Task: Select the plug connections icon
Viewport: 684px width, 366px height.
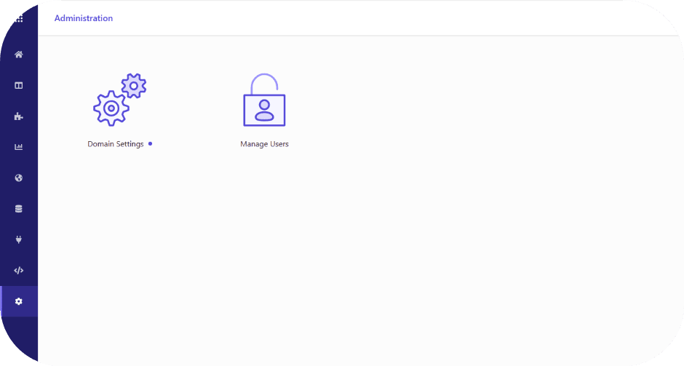Action: click(18, 239)
